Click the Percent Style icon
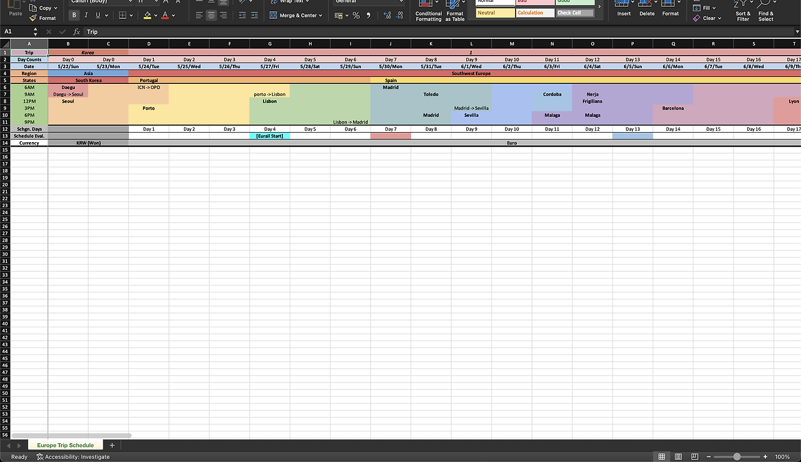 355,15
